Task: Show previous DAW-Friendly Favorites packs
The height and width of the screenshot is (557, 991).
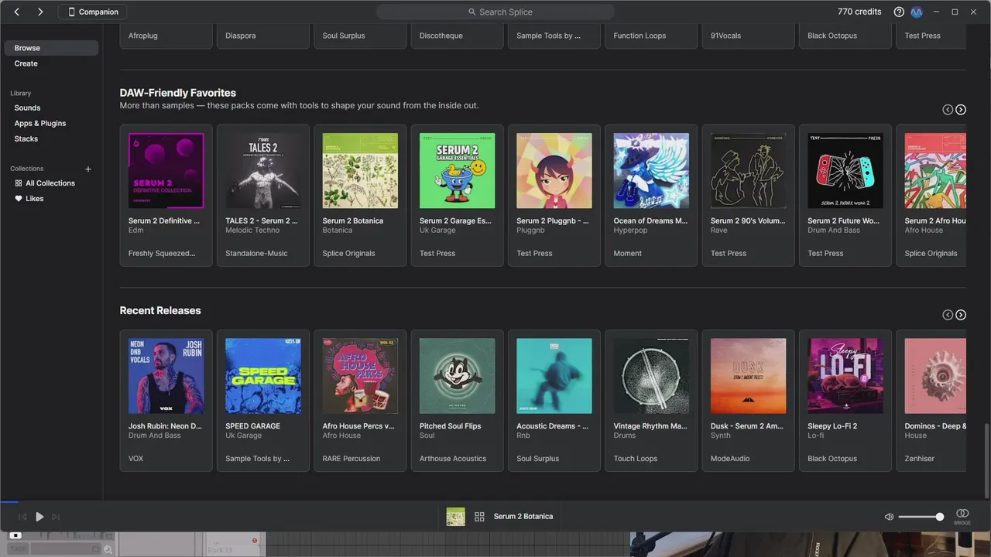Action: coord(948,110)
